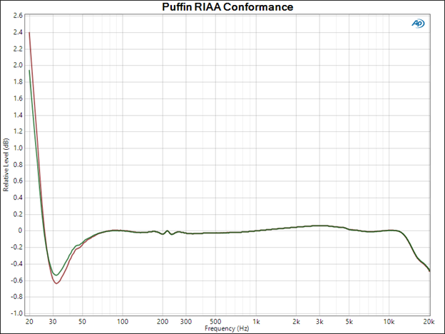Click the 200 Hz frequency tick label
445x334 pixels.
163,322
